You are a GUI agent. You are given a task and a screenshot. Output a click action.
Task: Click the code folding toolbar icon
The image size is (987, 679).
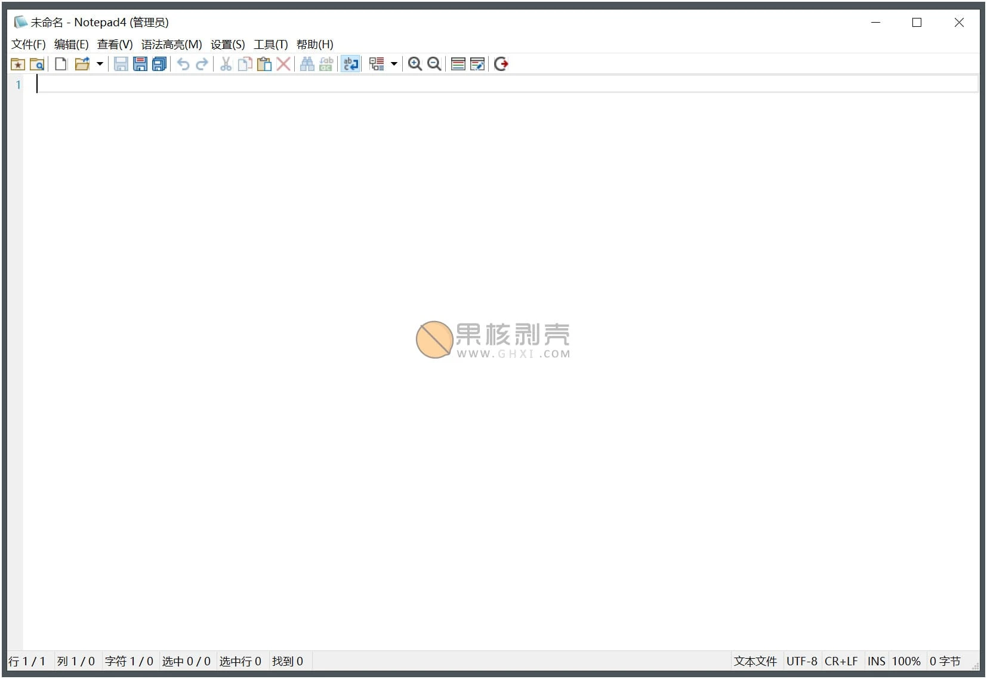pos(377,64)
